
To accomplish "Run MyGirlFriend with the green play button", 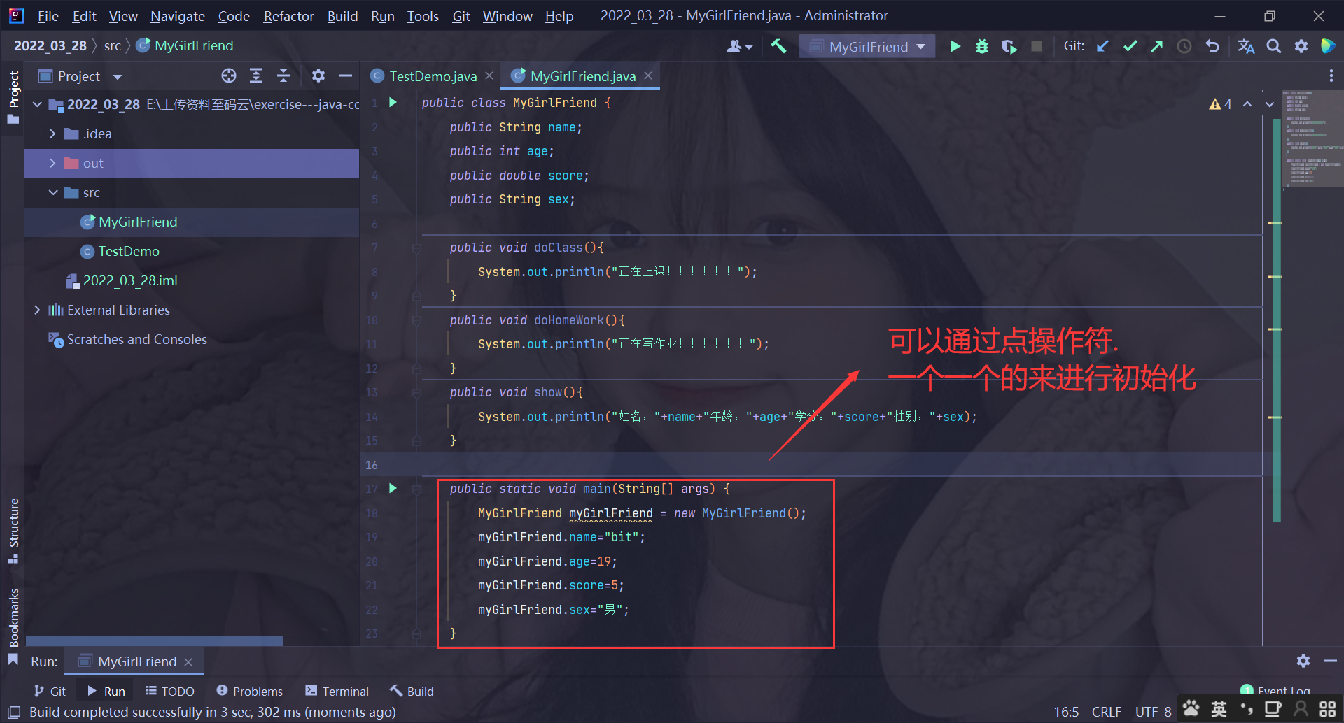I will (x=955, y=46).
